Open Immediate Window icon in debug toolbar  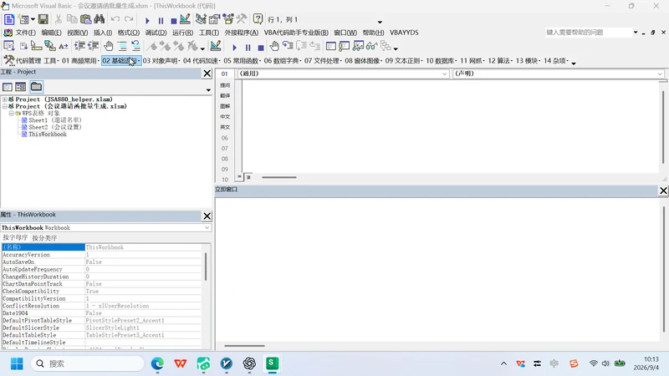coord(345,46)
